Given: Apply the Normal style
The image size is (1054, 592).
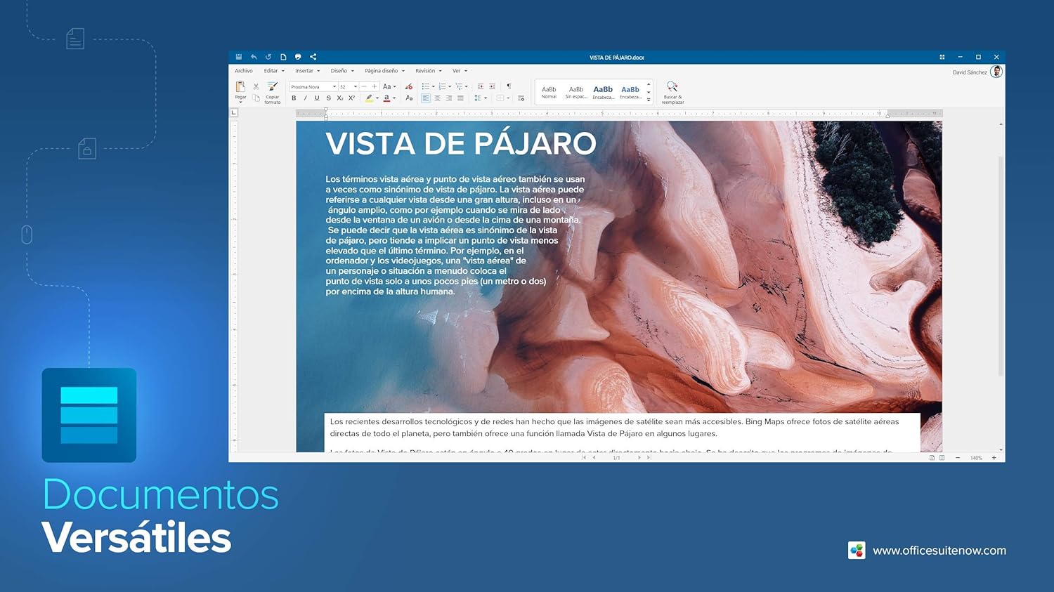Looking at the screenshot, I should [x=549, y=92].
